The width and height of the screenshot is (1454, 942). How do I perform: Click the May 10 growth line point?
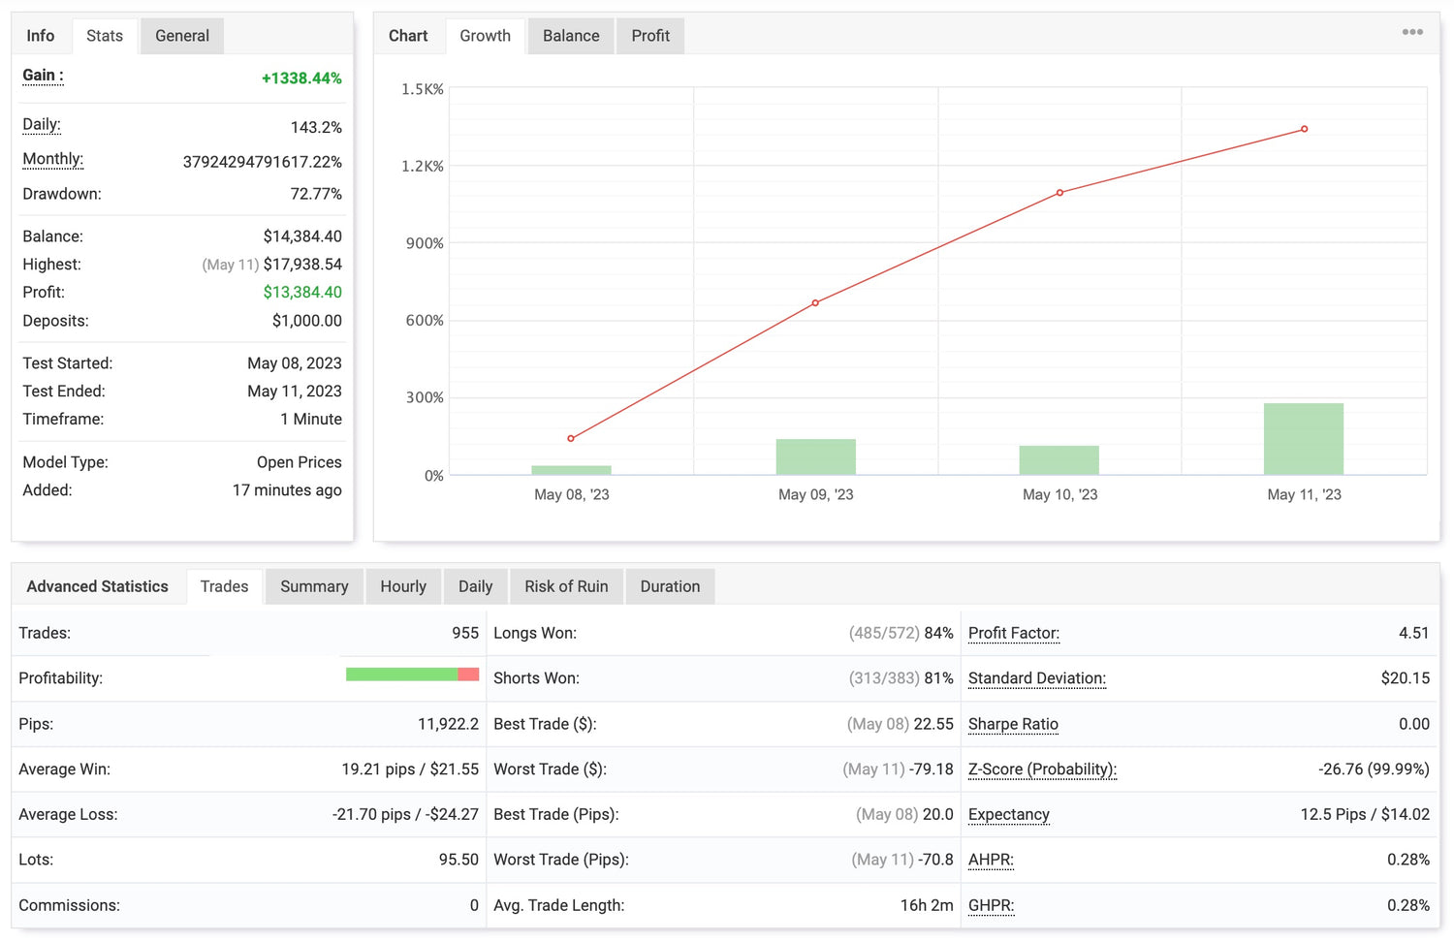(x=1059, y=193)
